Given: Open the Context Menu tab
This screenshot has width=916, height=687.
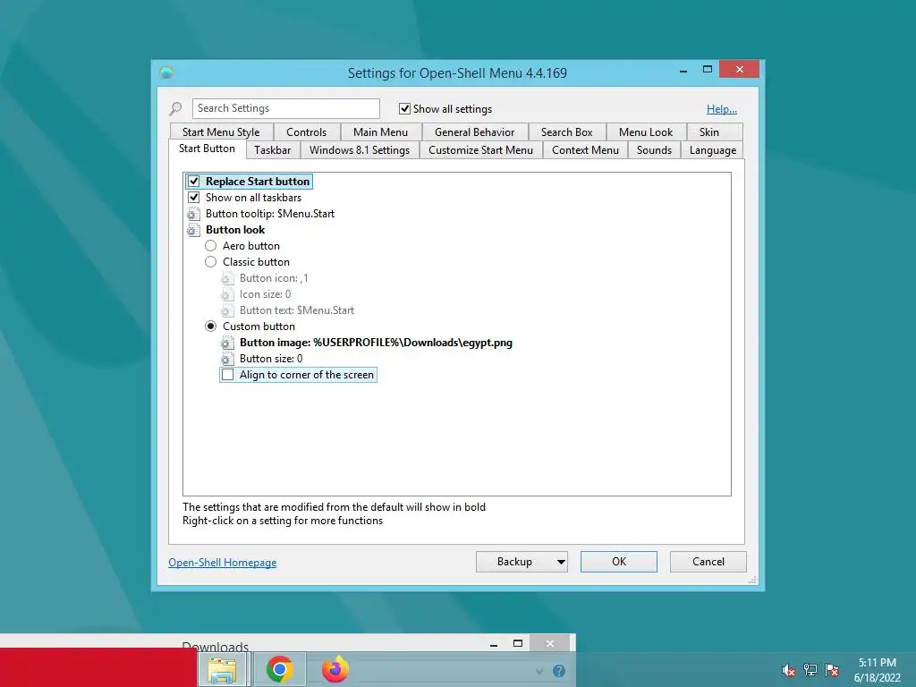Looking at the screenshot, I should coord(585,150).
